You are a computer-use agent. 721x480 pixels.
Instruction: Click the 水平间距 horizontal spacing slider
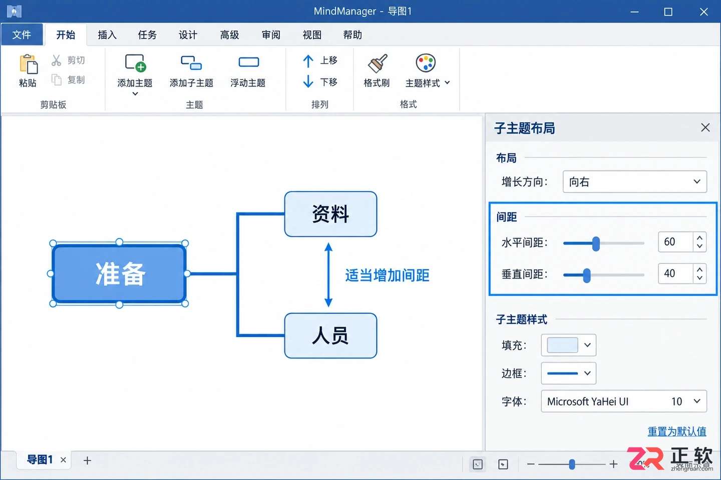603,243
